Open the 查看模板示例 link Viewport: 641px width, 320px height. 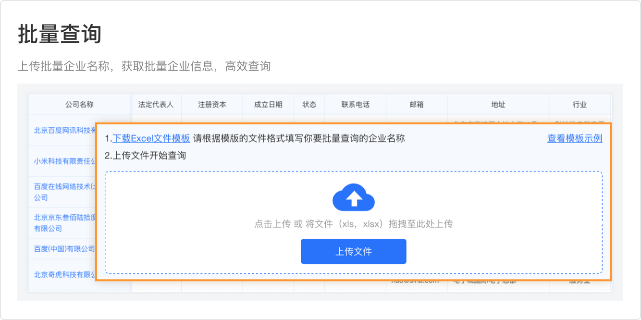(x=574, y=138)
